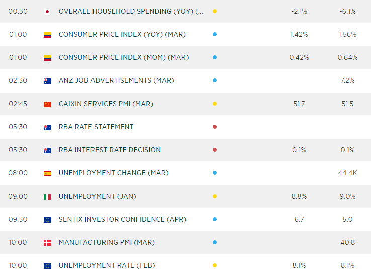Viewport: 371px width, 271px height.
Task: Click the Japan flag icon
Action: (47, 11)
